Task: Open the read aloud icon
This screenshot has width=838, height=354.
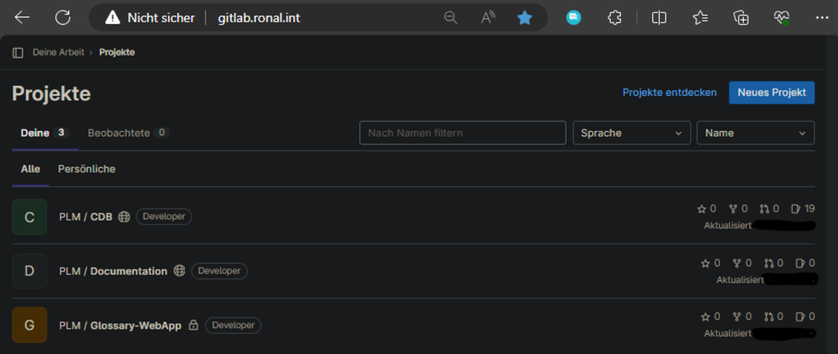Action: click(x=488, y=18)
